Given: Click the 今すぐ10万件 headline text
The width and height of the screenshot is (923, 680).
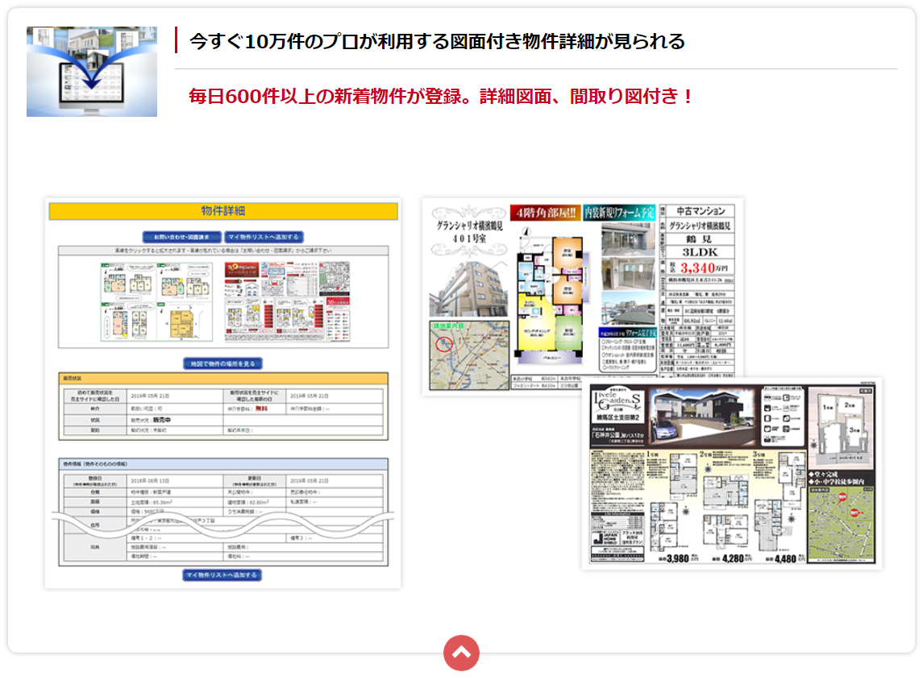Looking at the screenshot, I should pos(437,41).
